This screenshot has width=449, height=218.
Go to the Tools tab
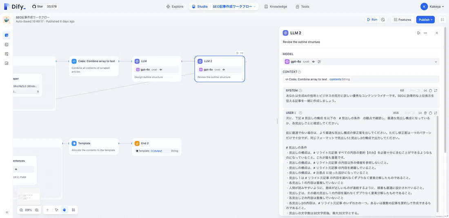coord(302,7)
